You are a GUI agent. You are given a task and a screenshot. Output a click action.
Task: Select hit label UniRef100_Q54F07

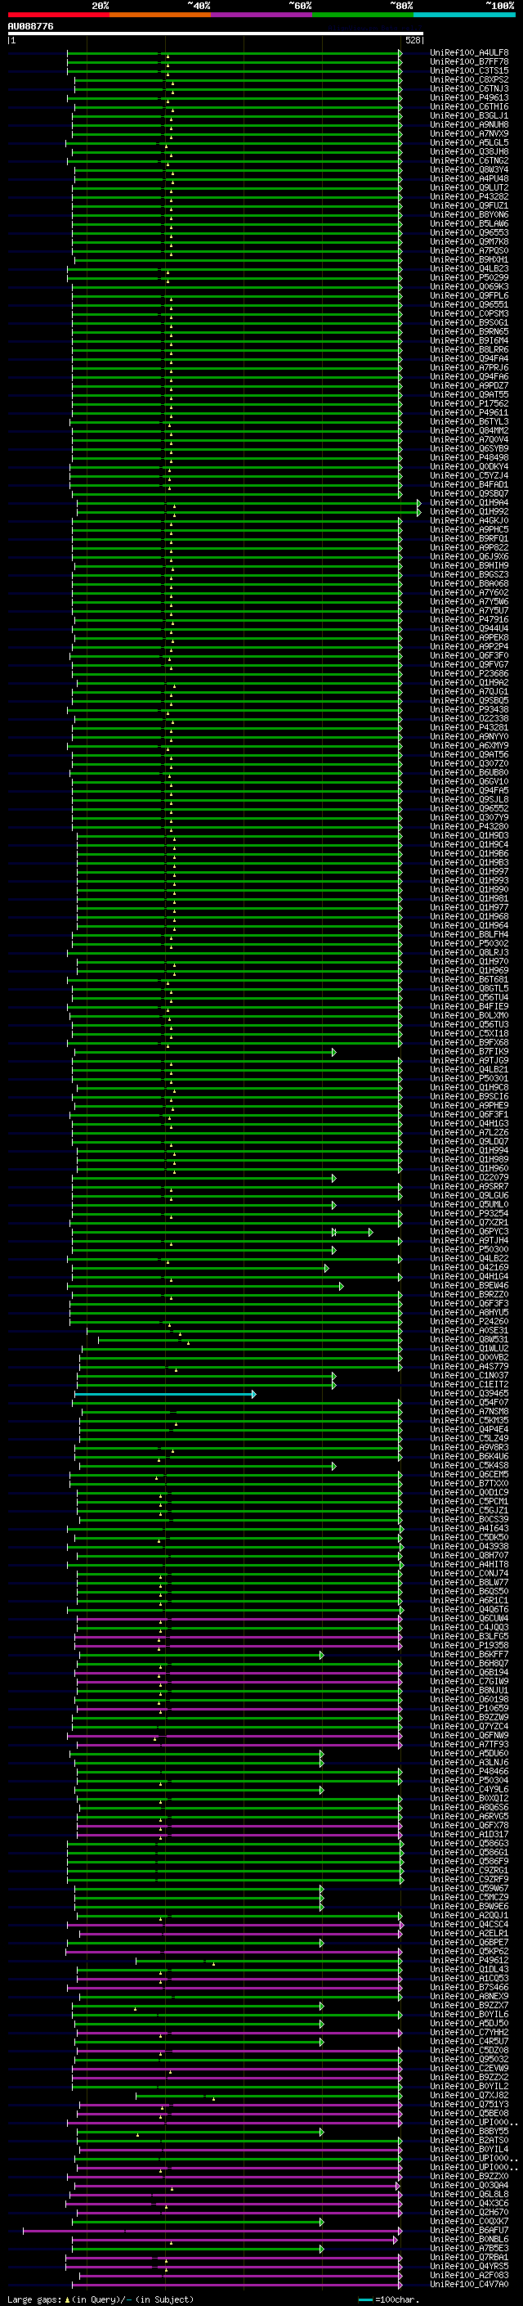click(x=468, y=1403)
